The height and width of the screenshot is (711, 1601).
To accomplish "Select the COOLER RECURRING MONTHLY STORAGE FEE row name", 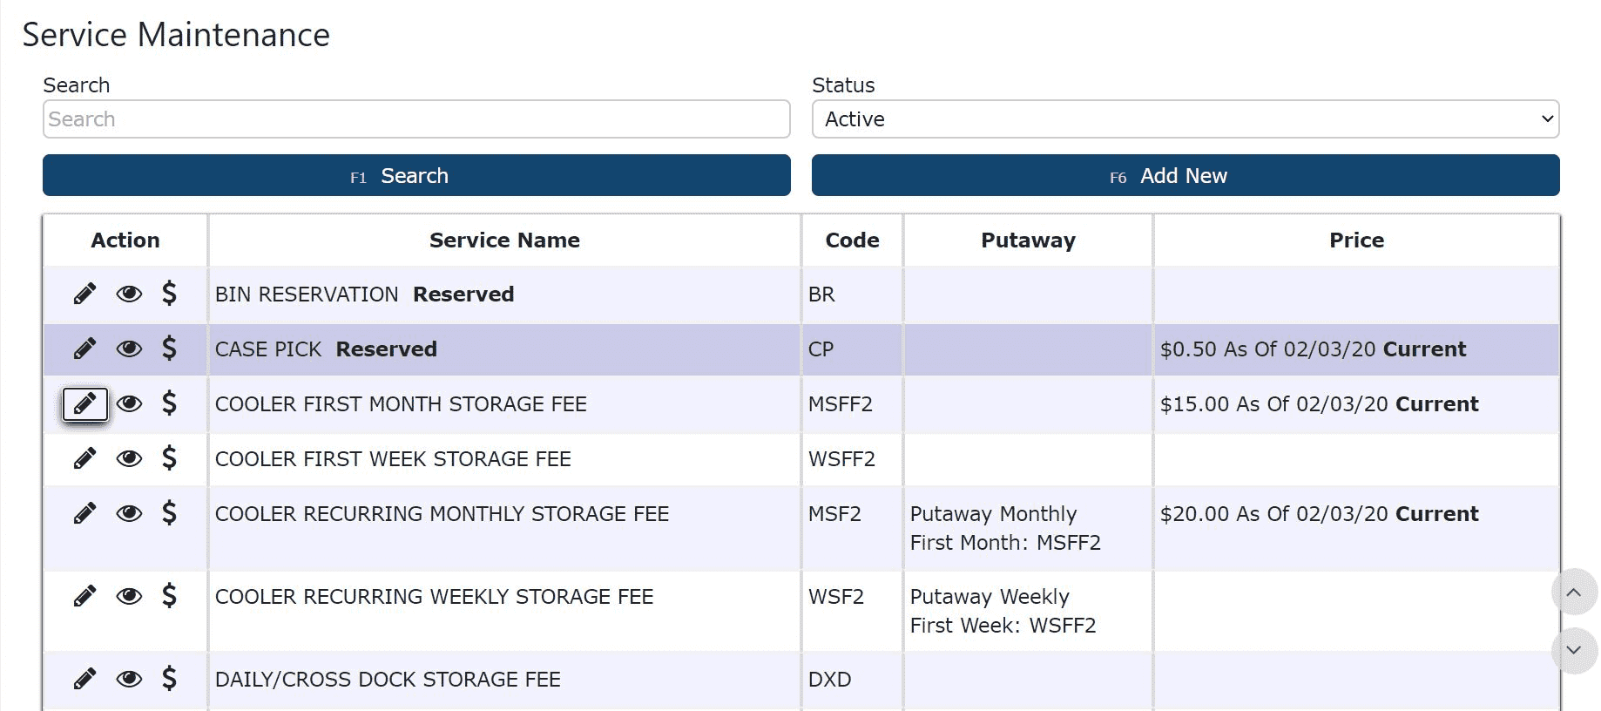I will point(442,514).
